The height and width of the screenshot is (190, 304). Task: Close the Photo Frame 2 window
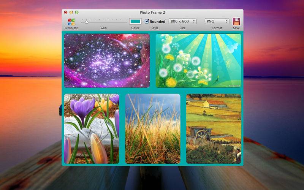tap(66, 13)
